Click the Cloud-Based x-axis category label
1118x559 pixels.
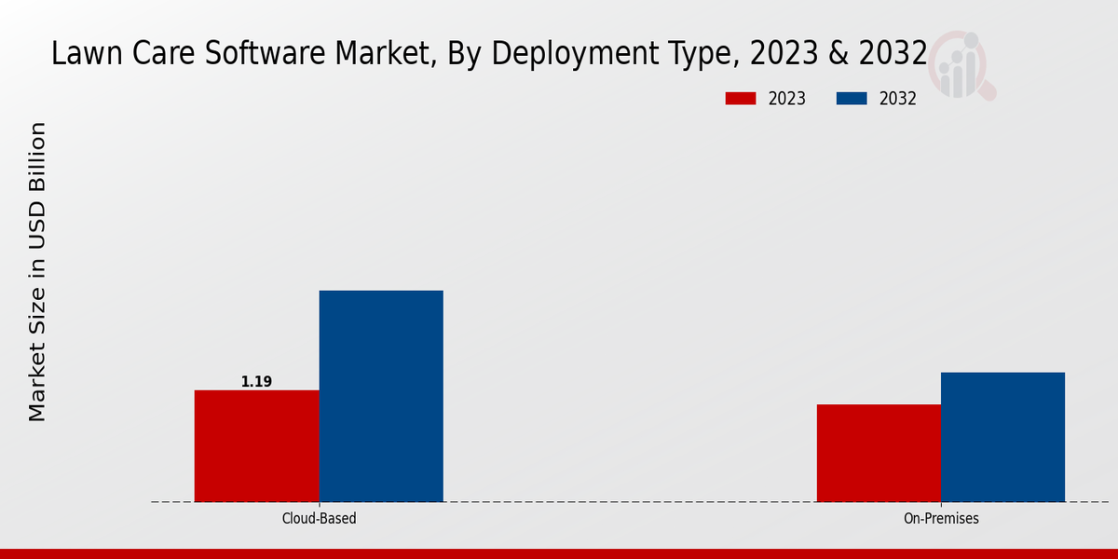pyautogui.click(x=319, y=518)
